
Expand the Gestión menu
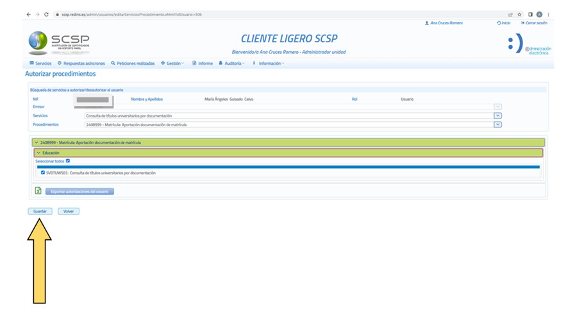click(x=172, y=63)
